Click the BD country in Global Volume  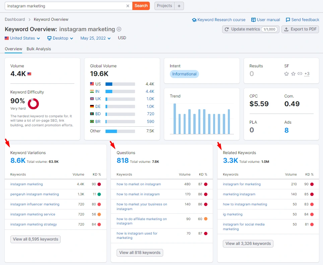pyautogui.click(x=98, y=114)
